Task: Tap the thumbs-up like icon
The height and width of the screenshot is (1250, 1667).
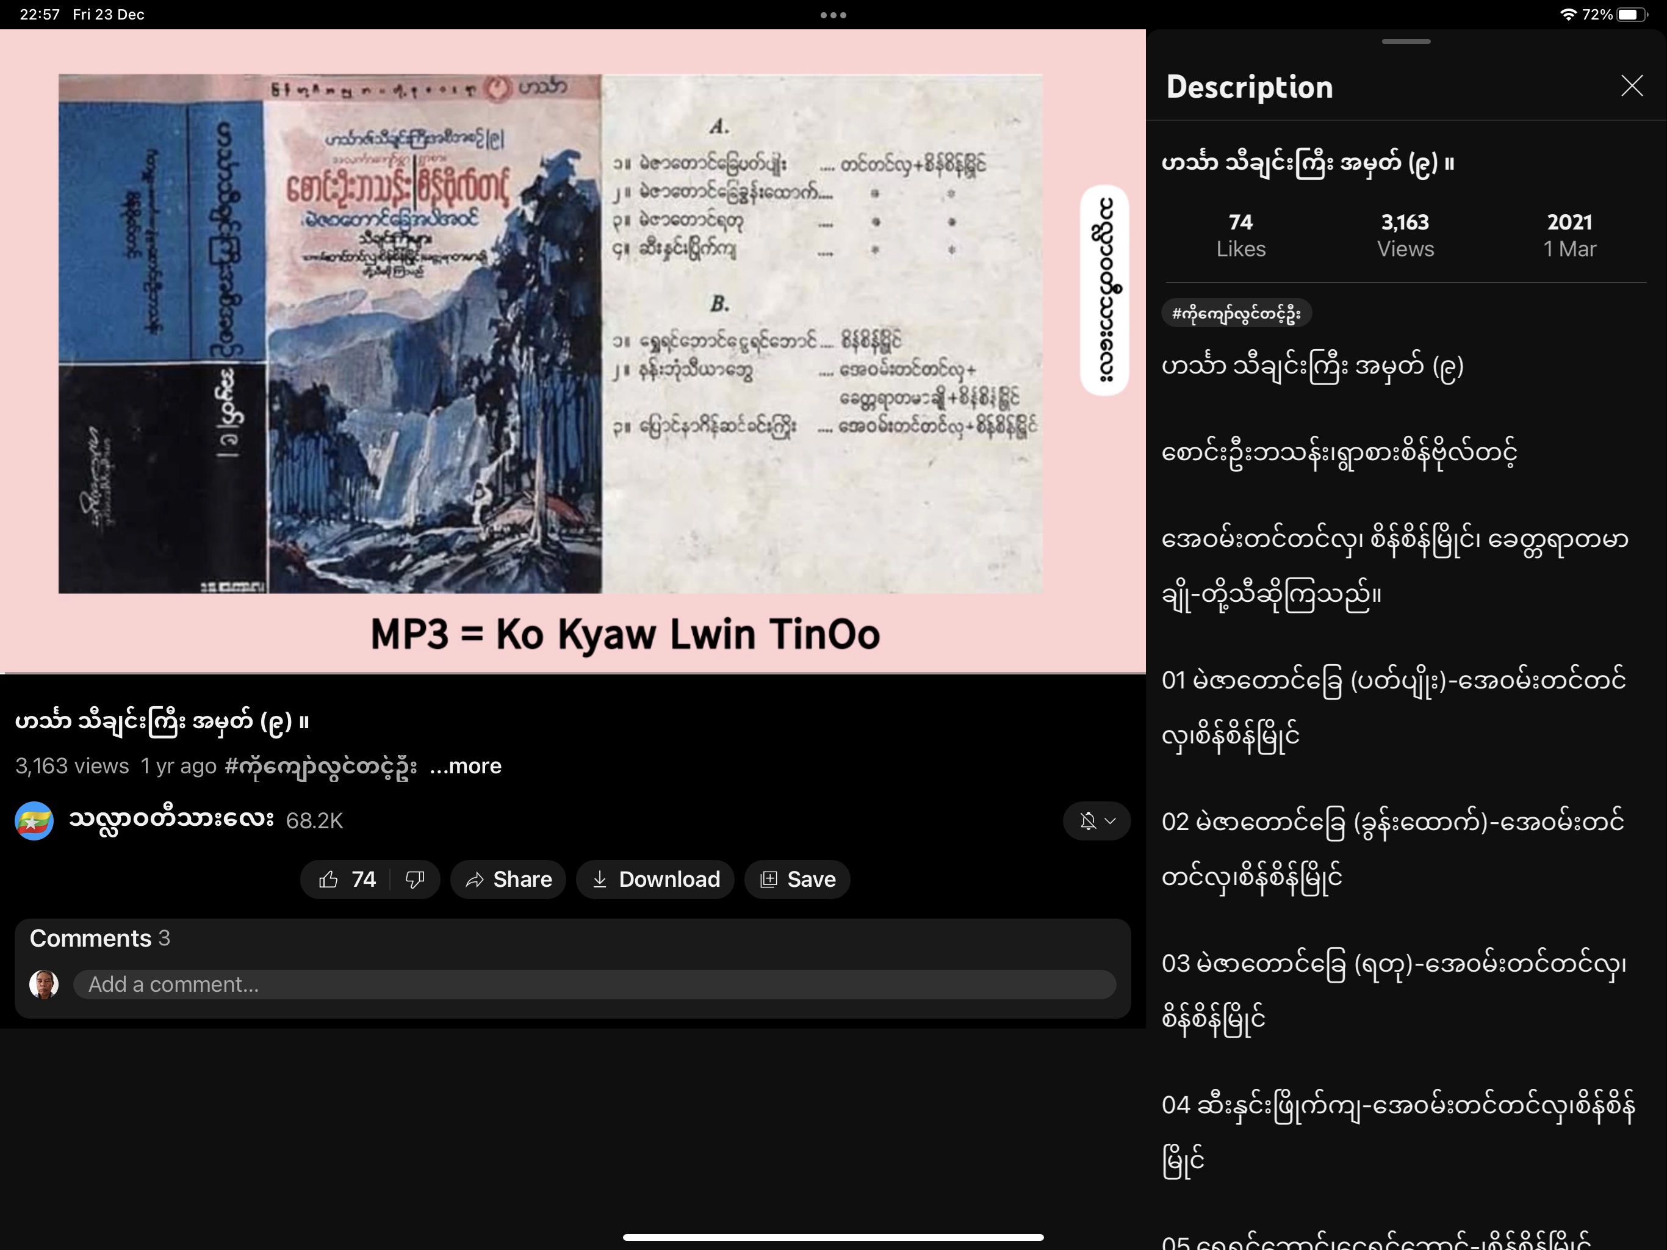Action: (x=328, y=879)
